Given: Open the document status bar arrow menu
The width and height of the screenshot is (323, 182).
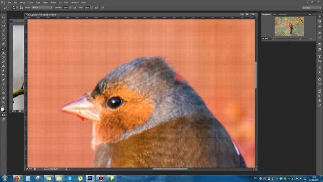Looking at the screenshot, I should point(67,169).
